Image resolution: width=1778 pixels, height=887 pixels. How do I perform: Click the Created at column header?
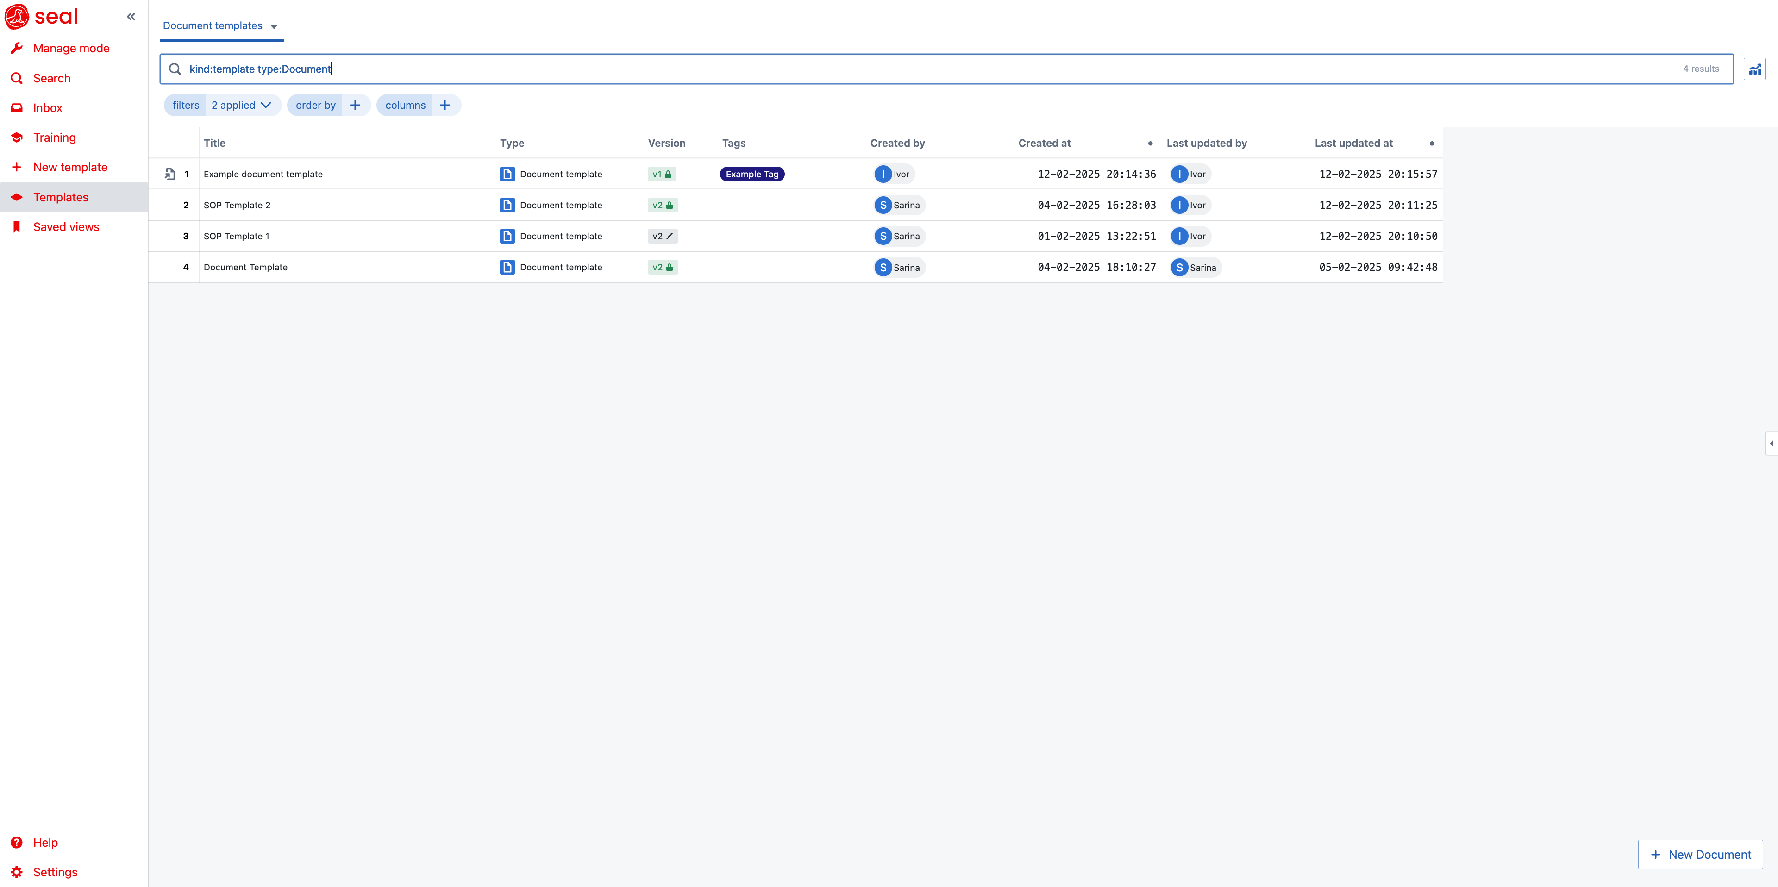pyautogui.click(x=1044, y=143)
